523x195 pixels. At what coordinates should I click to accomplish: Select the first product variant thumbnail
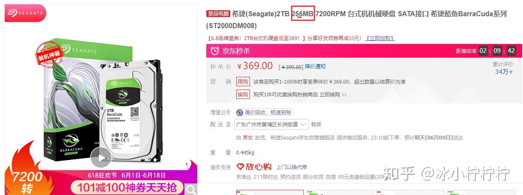click(x=270, y=192)
